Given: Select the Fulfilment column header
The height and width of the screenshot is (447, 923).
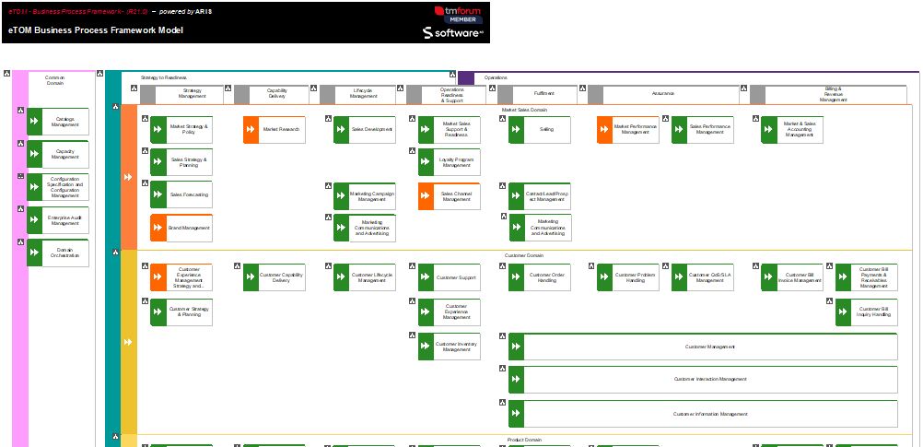Looking at the screenshot, I should [x=543, y=94].
